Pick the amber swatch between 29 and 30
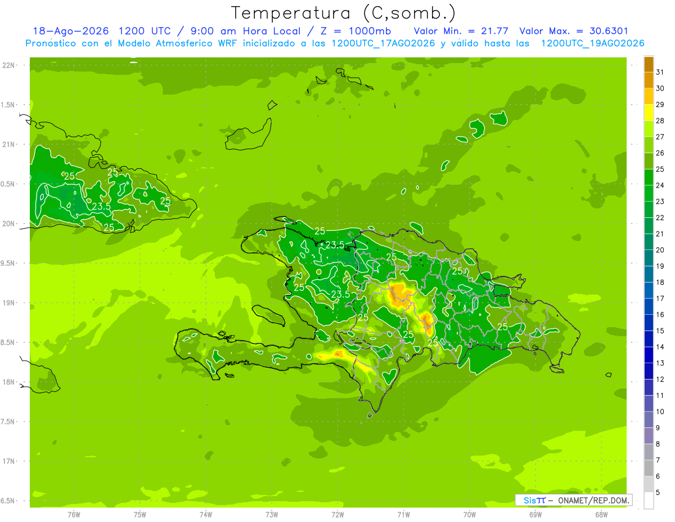Screen dimensions: 675x522 [649, 96]
